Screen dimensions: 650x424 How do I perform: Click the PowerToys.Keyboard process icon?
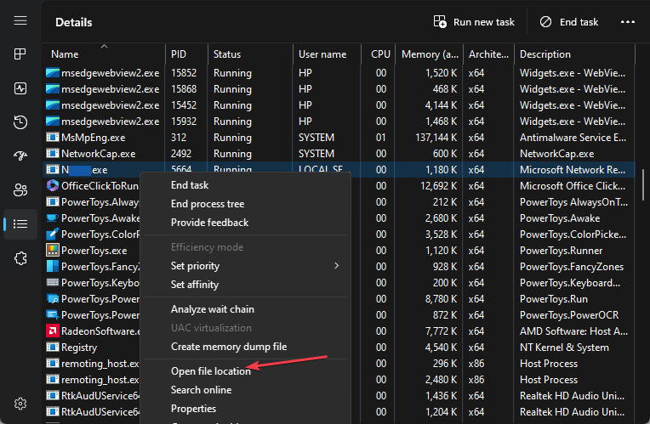52,283
